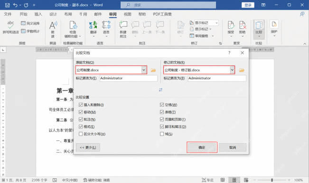Click the Redo icon in title bar
Viewport: 309px width, 183px height.
[26, 5]
